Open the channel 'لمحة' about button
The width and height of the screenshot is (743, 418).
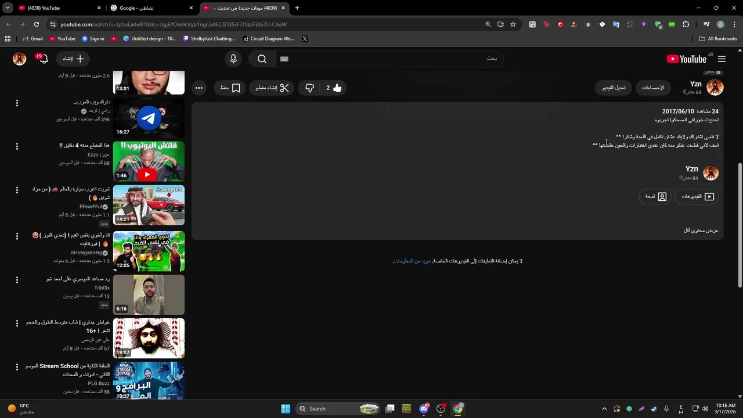(656, 197)
